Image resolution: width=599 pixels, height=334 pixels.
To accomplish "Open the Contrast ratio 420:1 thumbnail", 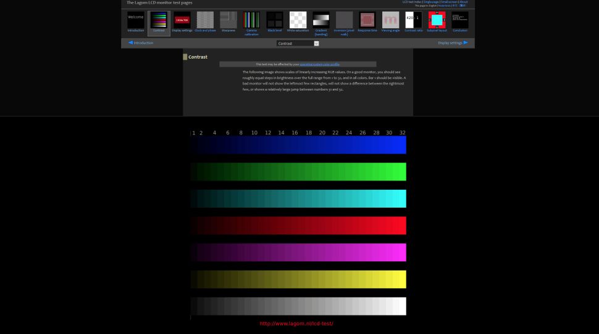I will click(x=414, y=20).
